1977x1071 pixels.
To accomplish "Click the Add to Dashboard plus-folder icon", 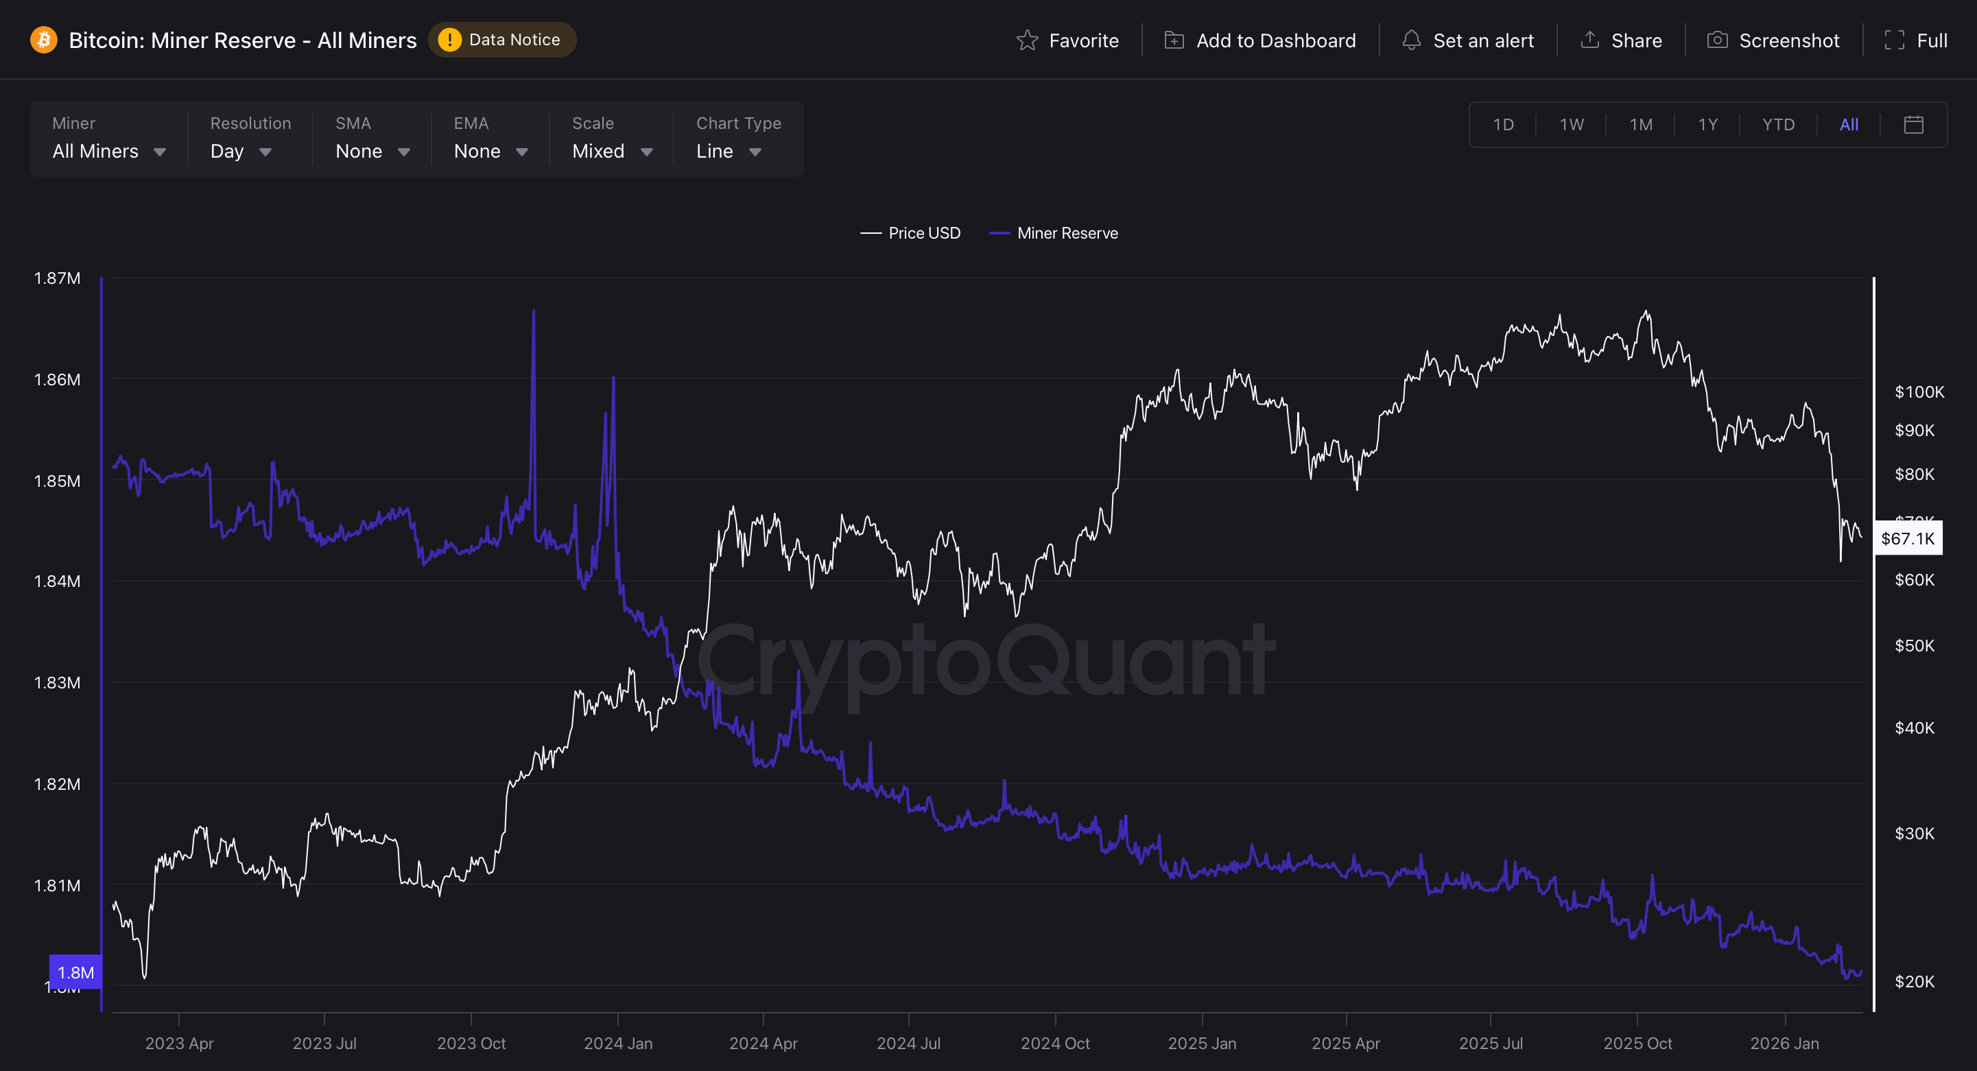I will click(x=1174, y=40).
